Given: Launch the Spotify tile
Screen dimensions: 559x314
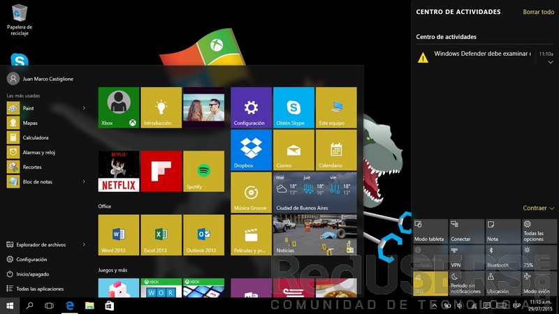Looking at the screenshot, I should point(203,171).
